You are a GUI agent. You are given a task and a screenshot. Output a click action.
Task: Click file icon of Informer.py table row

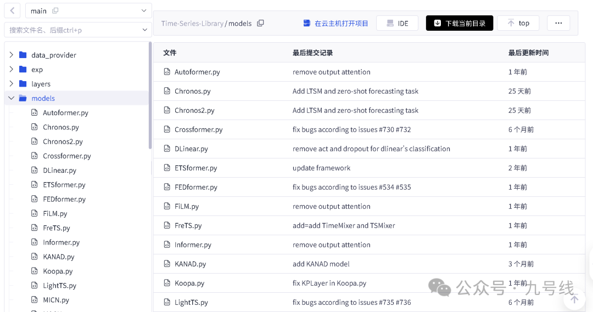click(167, 245)
